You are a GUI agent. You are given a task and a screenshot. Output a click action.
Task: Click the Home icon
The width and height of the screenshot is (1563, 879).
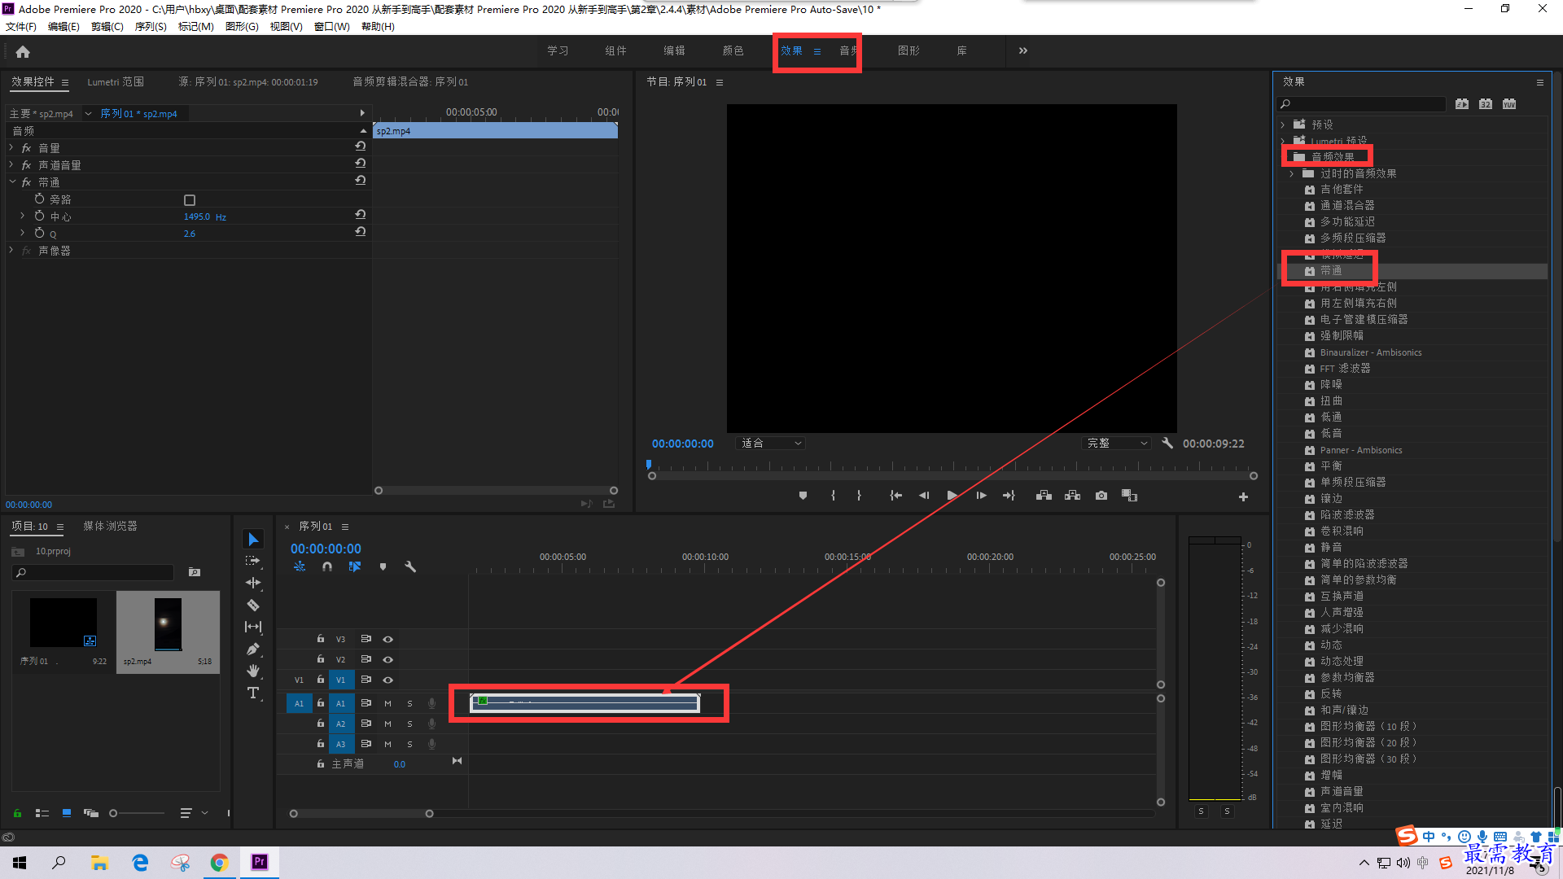tap(23, 51)
